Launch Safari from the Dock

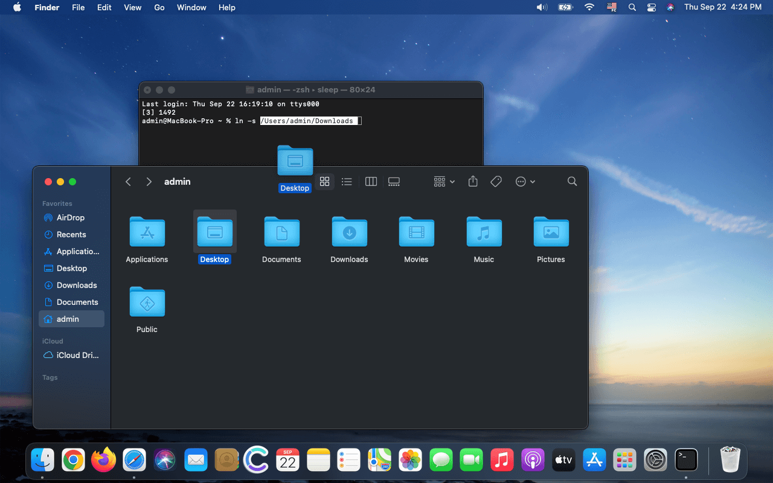tap(134, 459)
